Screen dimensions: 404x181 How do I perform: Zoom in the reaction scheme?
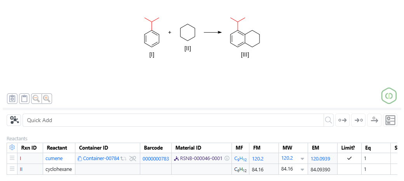click(47, 98)
